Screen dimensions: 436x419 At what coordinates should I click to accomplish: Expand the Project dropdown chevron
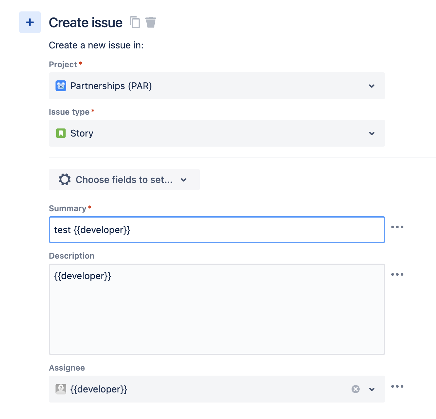point(372,86)
